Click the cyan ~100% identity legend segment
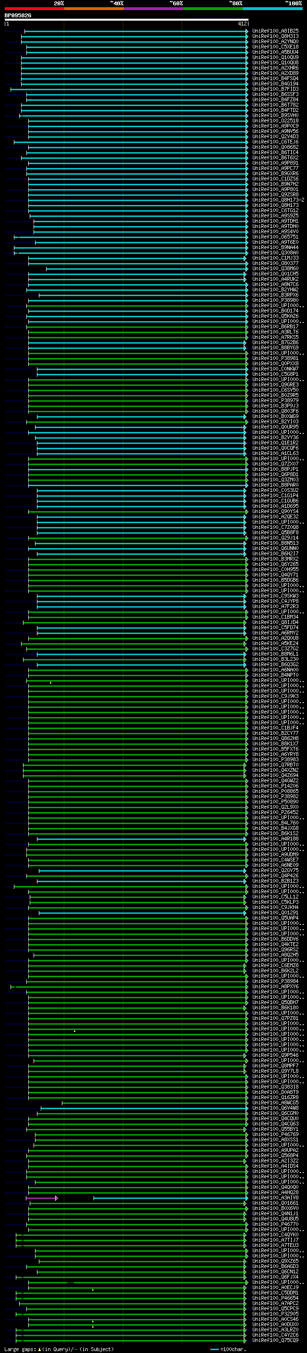Screen dimensions: 307x1353 click(272, 9)
